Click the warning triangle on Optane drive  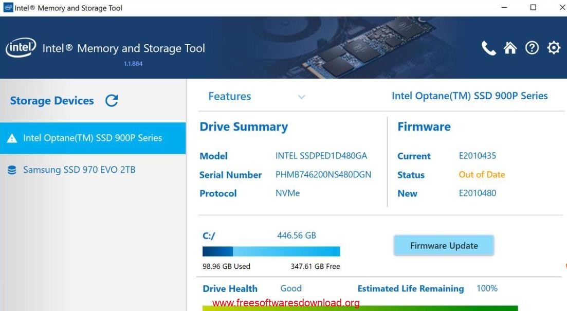[12, 138]
